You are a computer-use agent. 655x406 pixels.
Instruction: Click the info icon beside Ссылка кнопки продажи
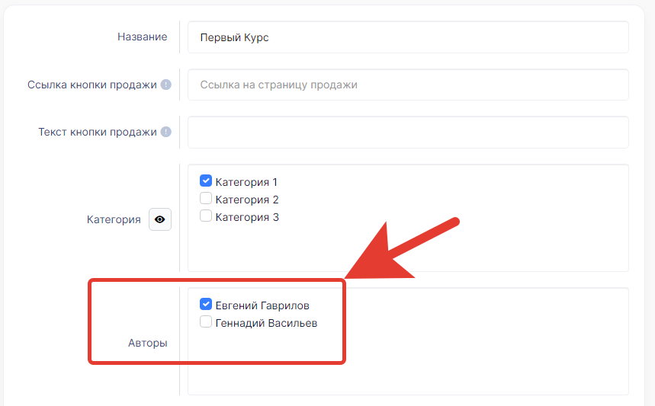(166, 85)
